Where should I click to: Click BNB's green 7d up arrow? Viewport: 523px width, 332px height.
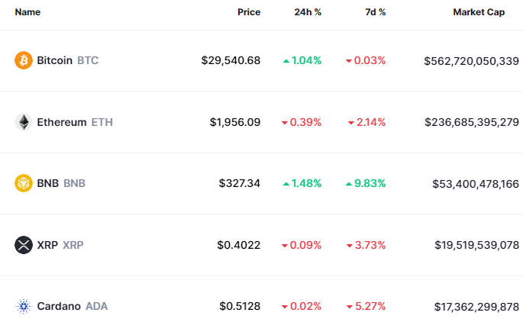point(350,183)
